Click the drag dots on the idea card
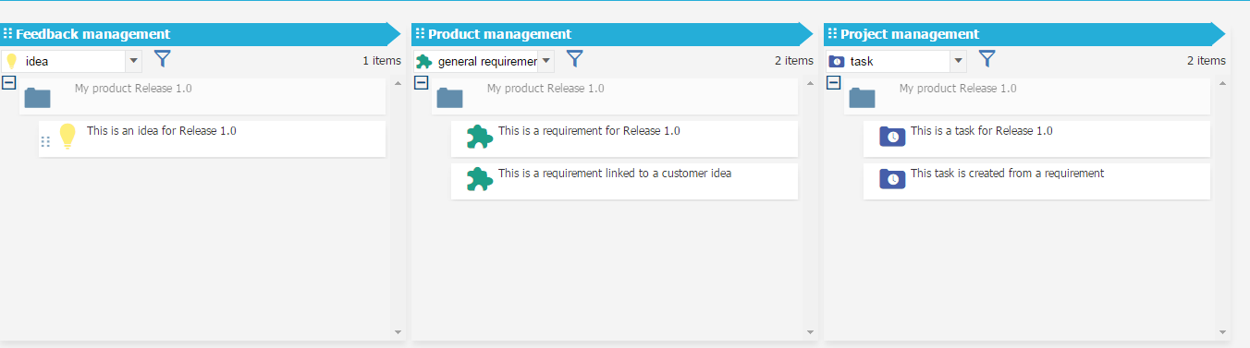 point(45,142)
